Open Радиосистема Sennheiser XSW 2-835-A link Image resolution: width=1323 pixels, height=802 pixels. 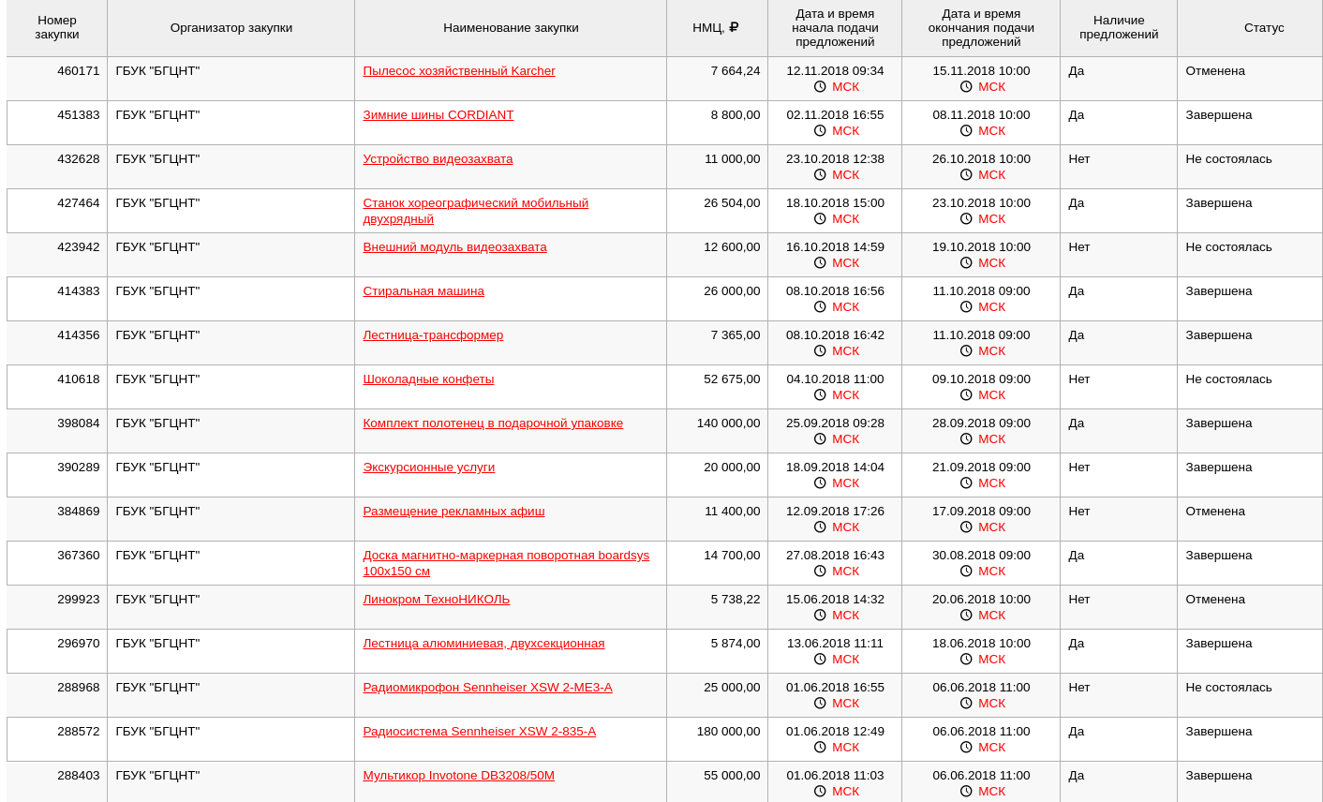point(480,732)
